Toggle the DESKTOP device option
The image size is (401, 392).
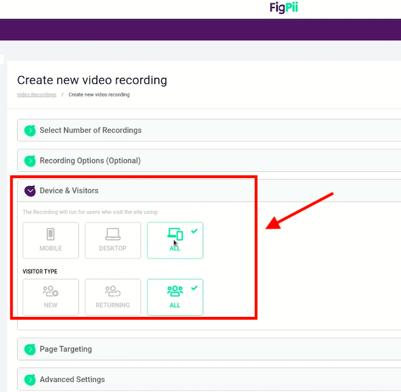tap(113, 240)
